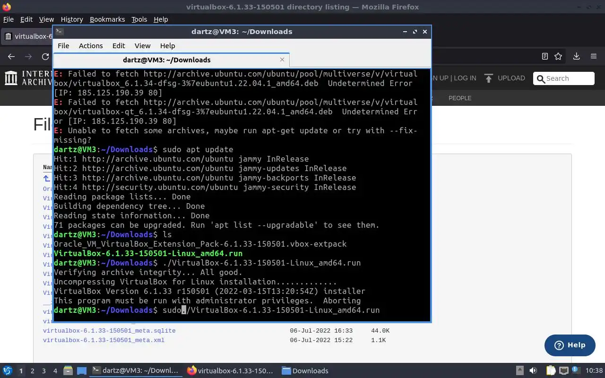Close the terminal tab dartz@VM3: ~/Downloads
The width and height of the screenshot is (605, 378).
(x=282, y=60)
